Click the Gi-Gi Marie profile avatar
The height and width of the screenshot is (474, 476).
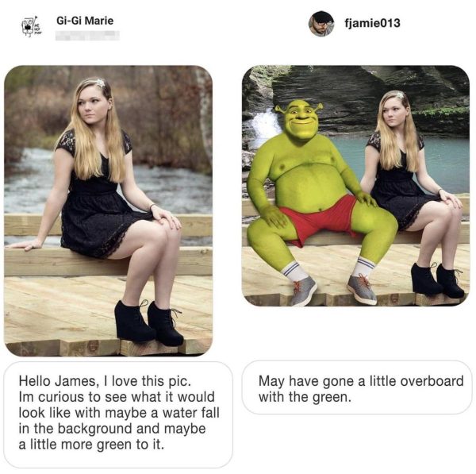[31, 26]
